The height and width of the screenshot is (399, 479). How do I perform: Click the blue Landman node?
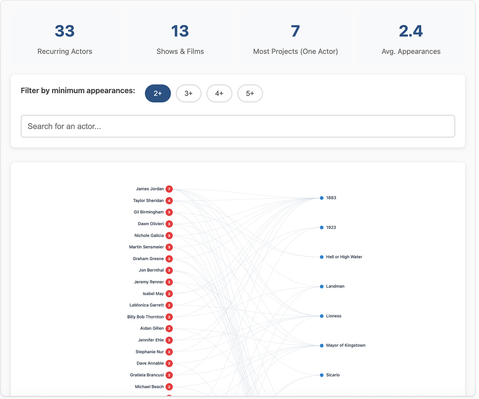pos(322,286)
